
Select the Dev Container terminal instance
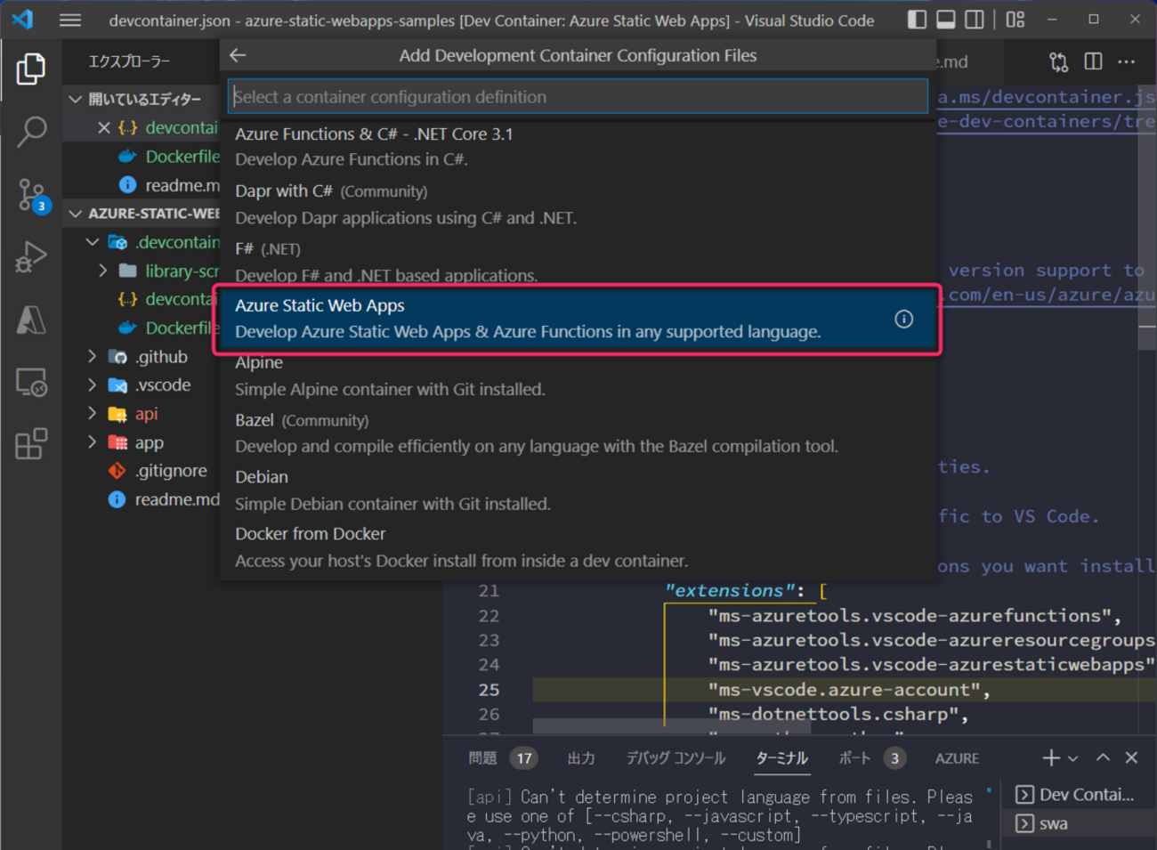click(1080, 795)
